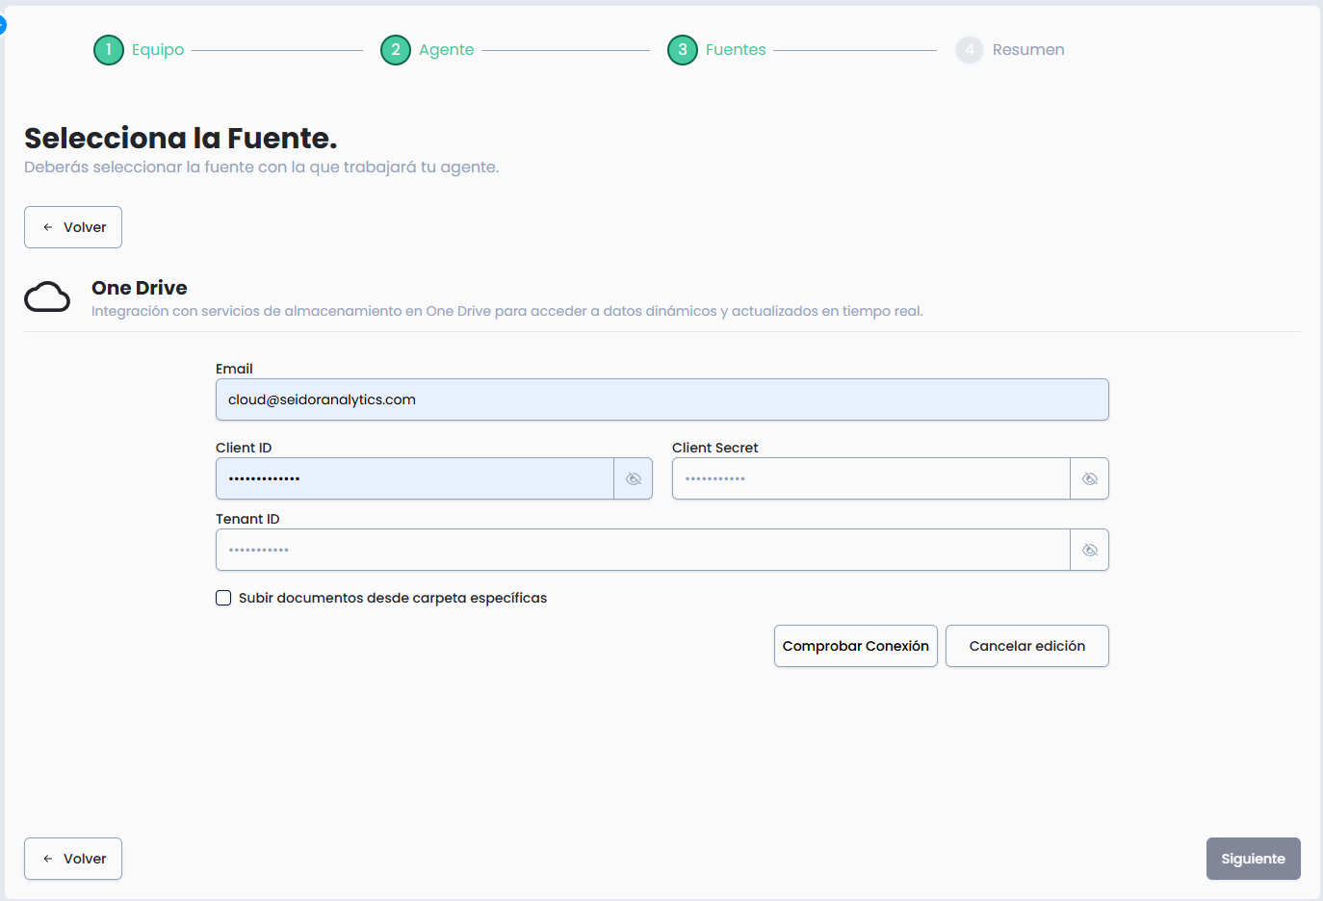Toggle Tenant ID visibility eye icon
The image size is (1323, 901).
tap(1090, 550)
